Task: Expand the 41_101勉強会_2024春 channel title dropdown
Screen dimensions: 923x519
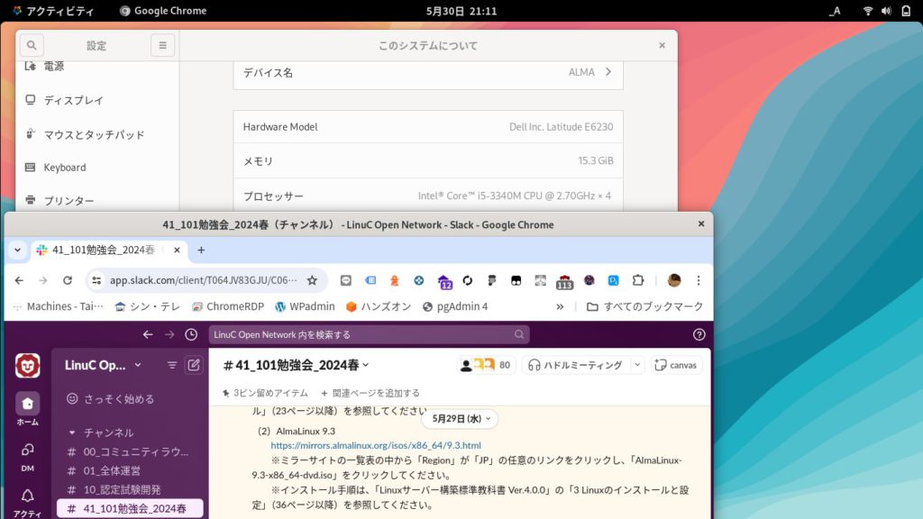Action: pyautogui.click(x=365, y=365)
